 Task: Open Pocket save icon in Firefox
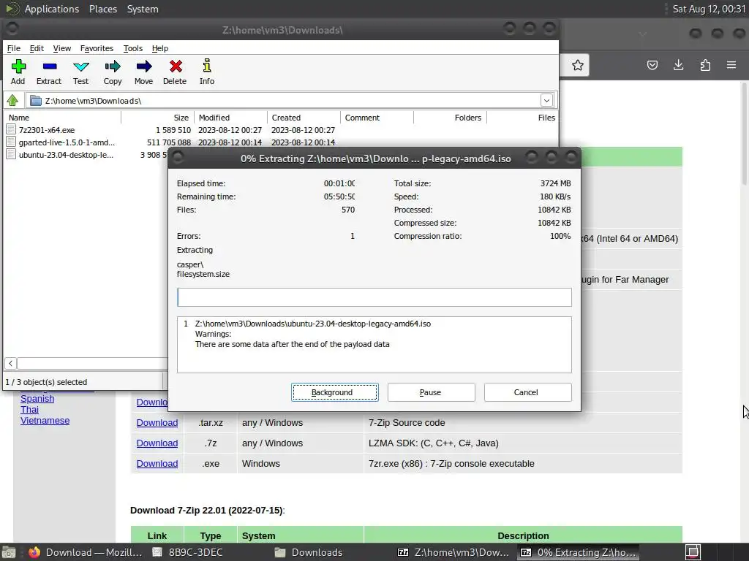[x=652, y=65]
